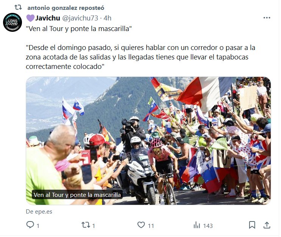This screenshot has height=237, width=281.
Task: Open the 'De epe.es' source link
Action: (39, 212)
